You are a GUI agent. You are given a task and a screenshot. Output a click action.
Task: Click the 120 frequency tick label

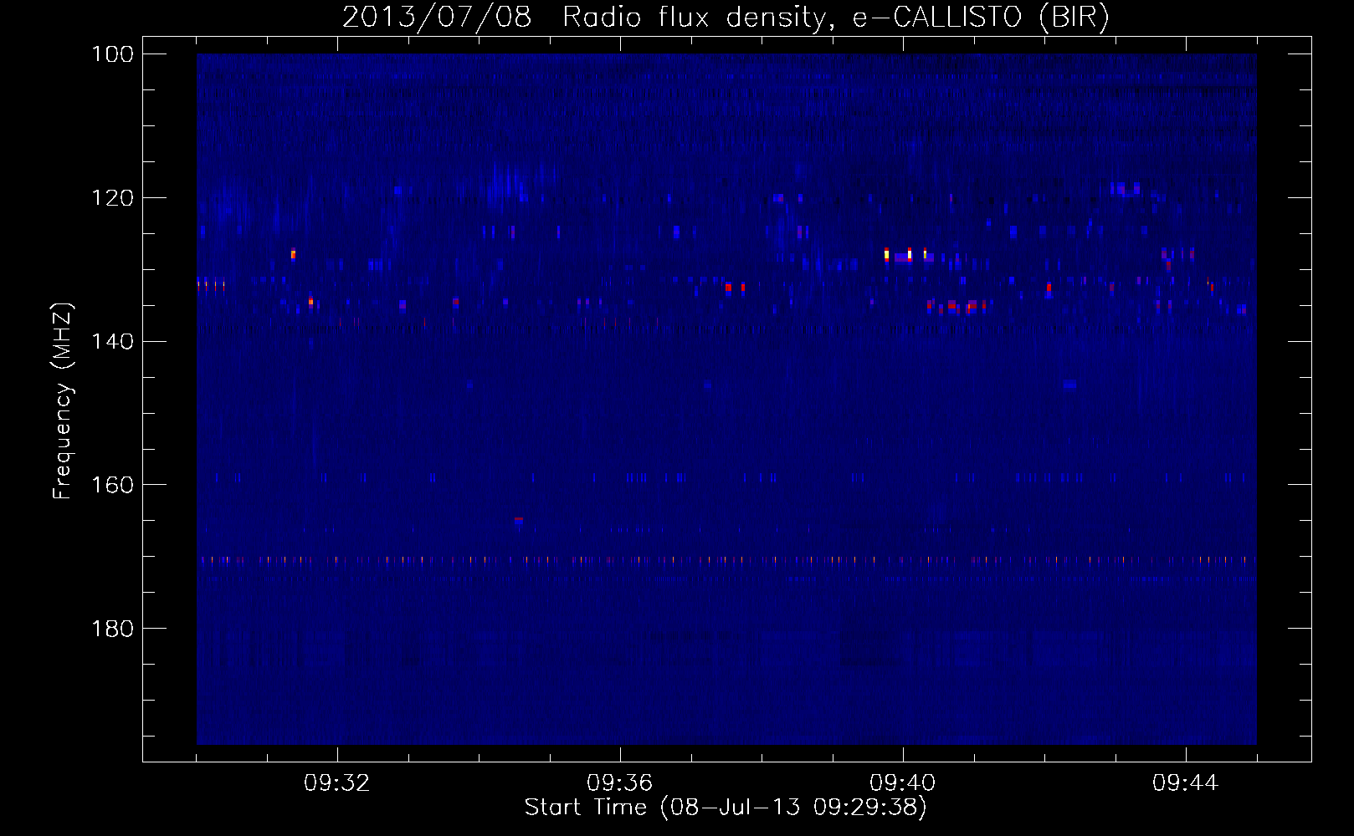point(113,198)
